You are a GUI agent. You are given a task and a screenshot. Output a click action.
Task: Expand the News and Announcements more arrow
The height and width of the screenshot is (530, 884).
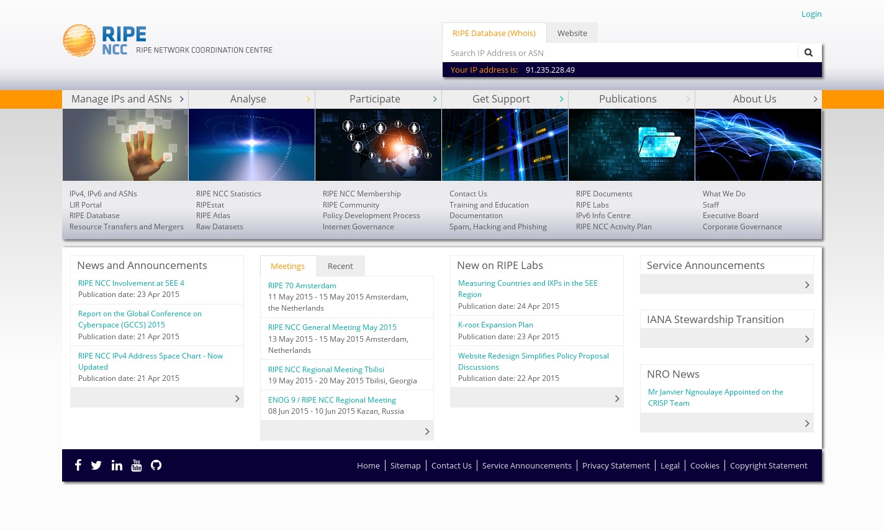237,398
